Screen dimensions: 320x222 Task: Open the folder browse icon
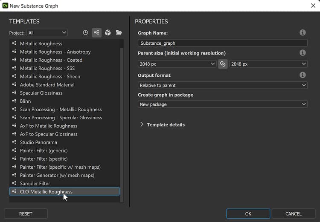(119, 32)
